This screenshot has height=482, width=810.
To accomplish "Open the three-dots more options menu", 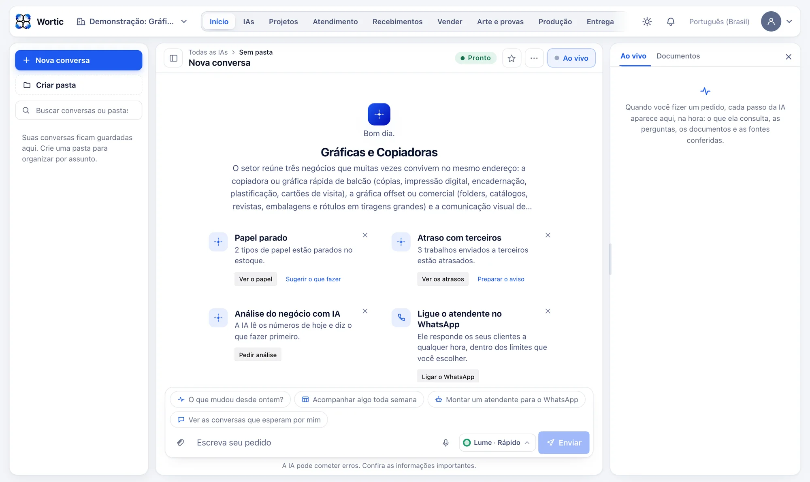I will pyautogui.click(x=534, y=58).
